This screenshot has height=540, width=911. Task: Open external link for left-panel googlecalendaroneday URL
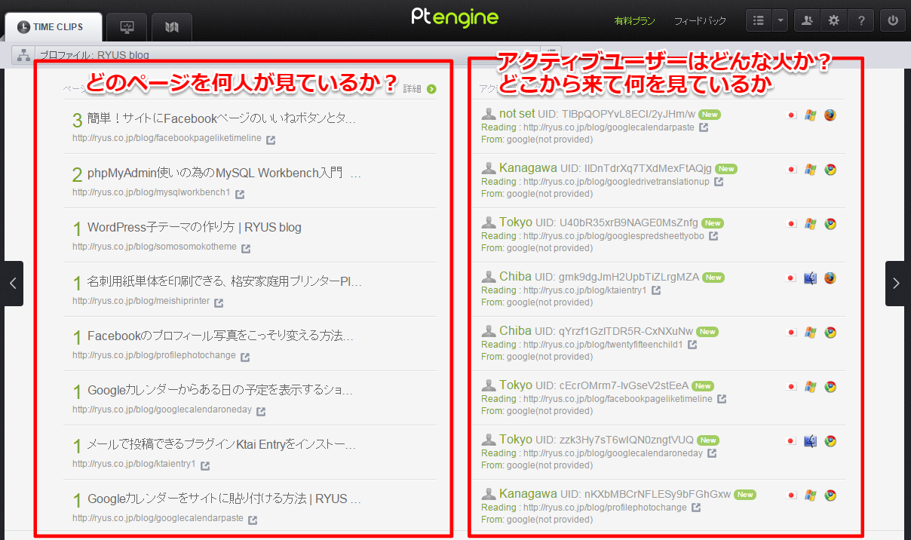tap(261, 411)
